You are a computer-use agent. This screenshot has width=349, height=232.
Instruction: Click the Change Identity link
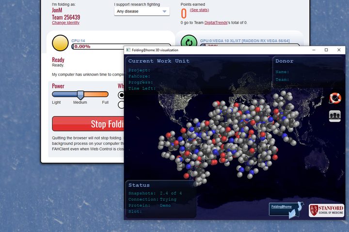(x=65, y=23)
